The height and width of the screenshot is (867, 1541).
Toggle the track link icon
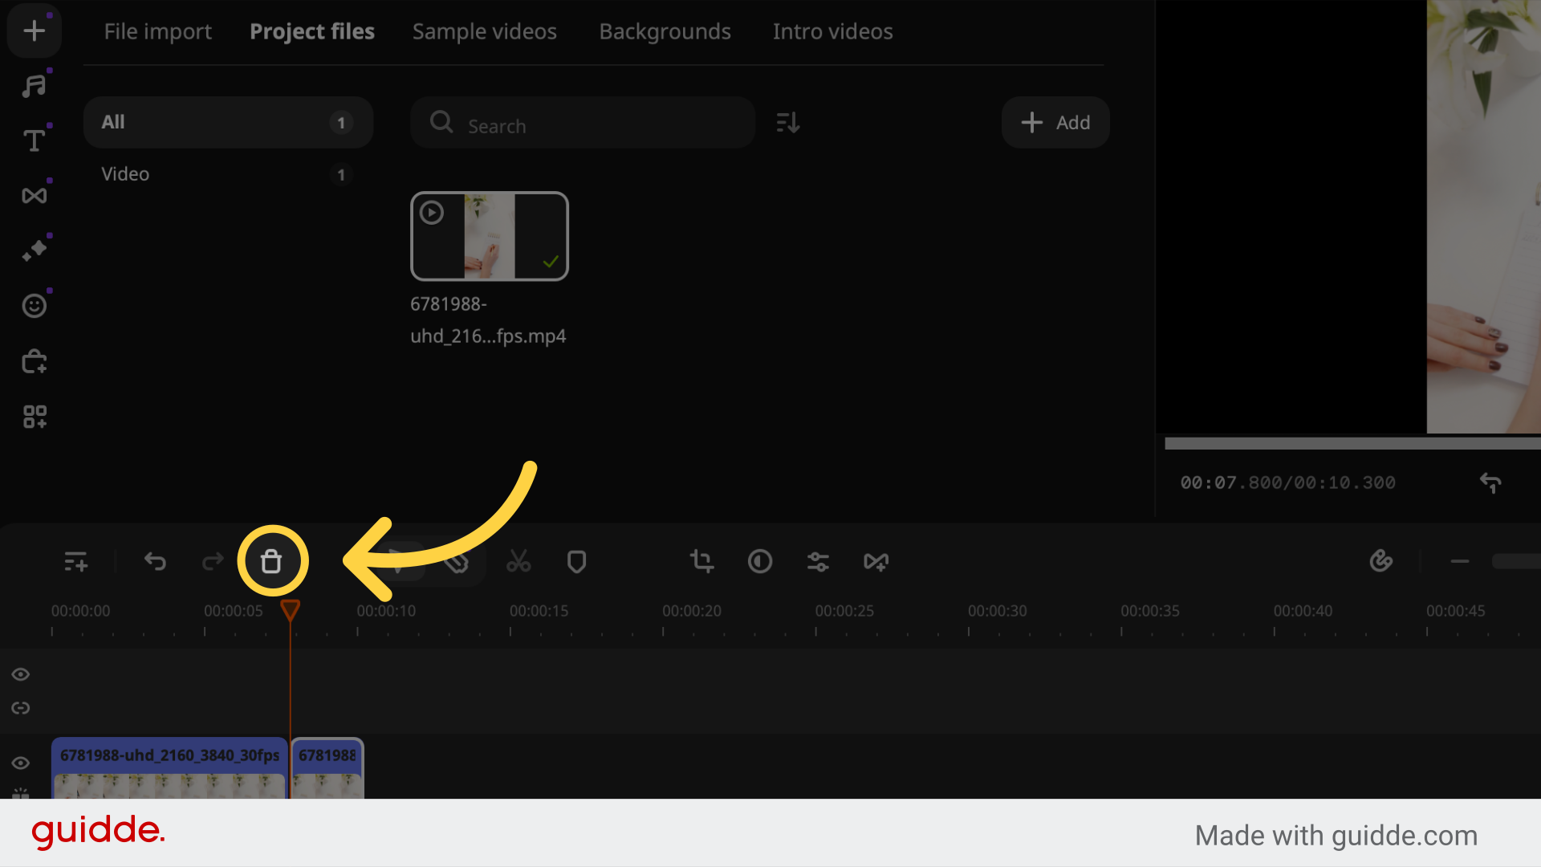pyautogui.click(x=21, y=707)
